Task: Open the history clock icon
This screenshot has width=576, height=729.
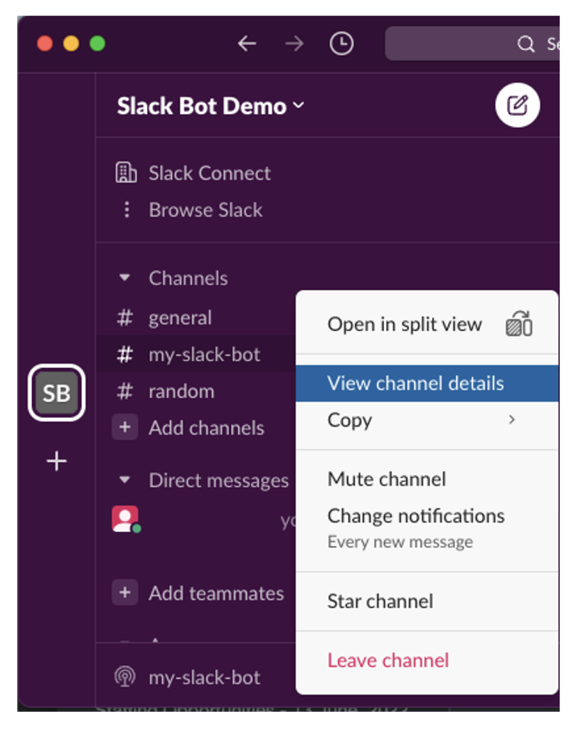Action: [341, 43]
